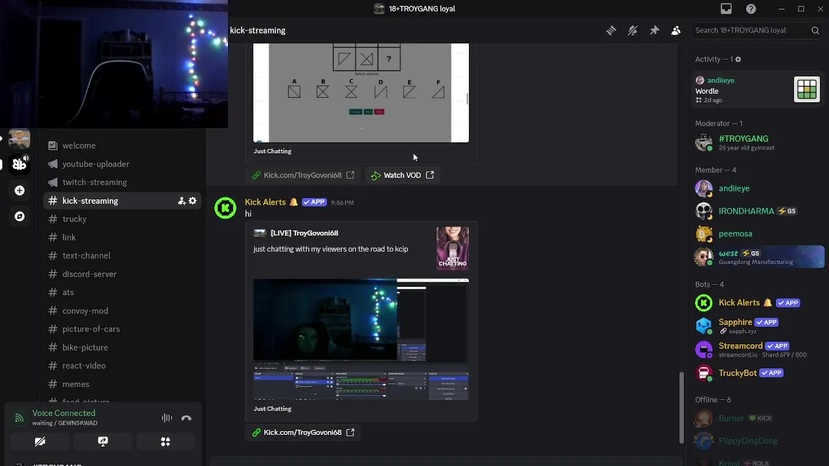
Task: Open Watch VOD link button
Action: point(402,175)
